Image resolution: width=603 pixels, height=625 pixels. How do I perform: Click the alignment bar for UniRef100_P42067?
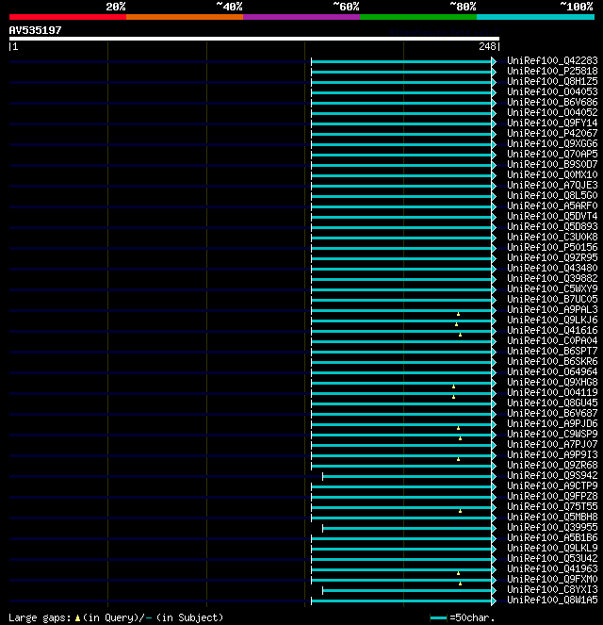pyautogui.click(x=401, y=134)
